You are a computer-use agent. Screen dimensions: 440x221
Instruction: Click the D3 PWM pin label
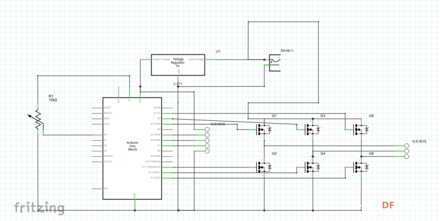coord(156,124)
